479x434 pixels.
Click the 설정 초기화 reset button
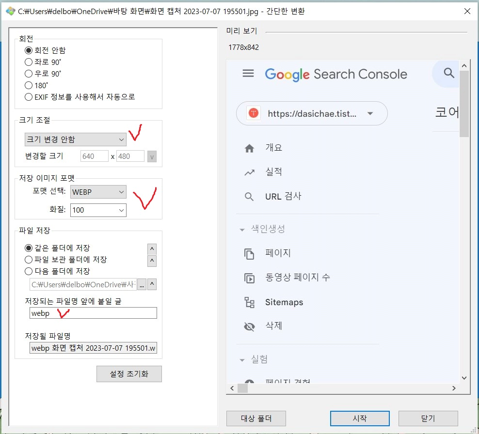tap(129, 373)
